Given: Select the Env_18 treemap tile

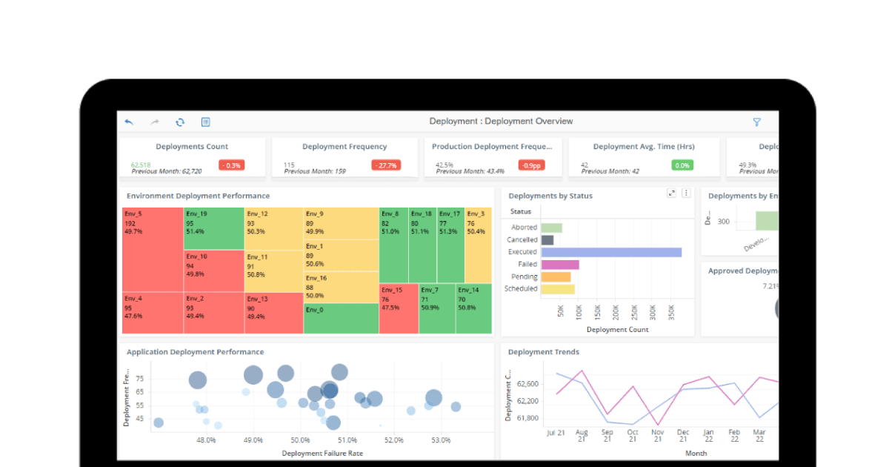Looking at the screenshot, I should (x=423, y=245).
